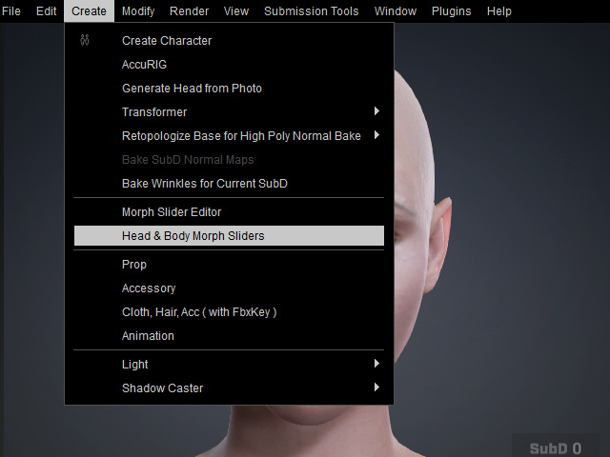This screenshot has width=610, height=457.
Task: Choose Create Character from the menu
Action: pyautogui.click(x=229, y=40)
